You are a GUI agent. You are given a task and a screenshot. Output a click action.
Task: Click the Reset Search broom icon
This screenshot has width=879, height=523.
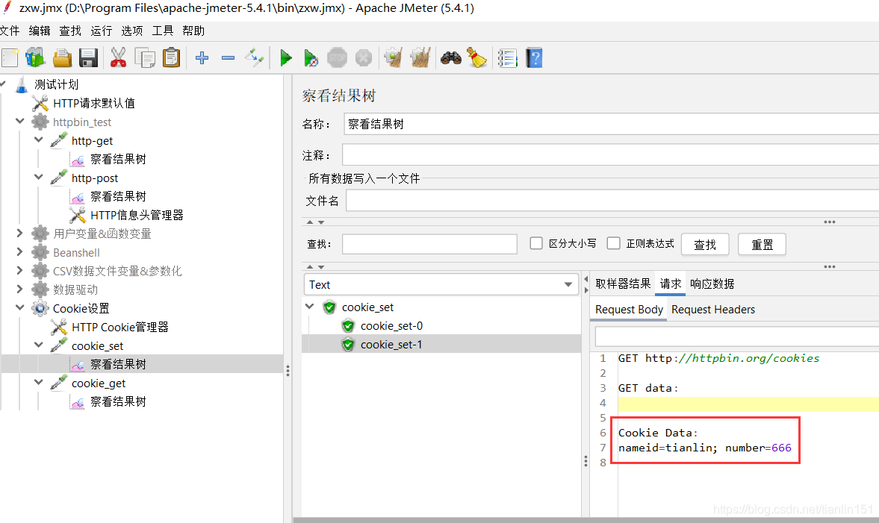[476, 57]
